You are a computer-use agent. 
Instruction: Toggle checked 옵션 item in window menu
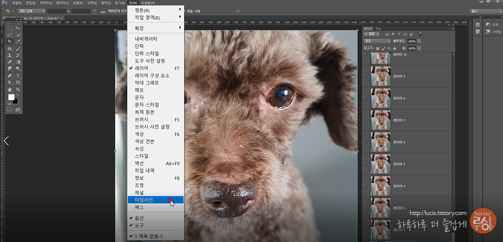(x=156, y=218)
